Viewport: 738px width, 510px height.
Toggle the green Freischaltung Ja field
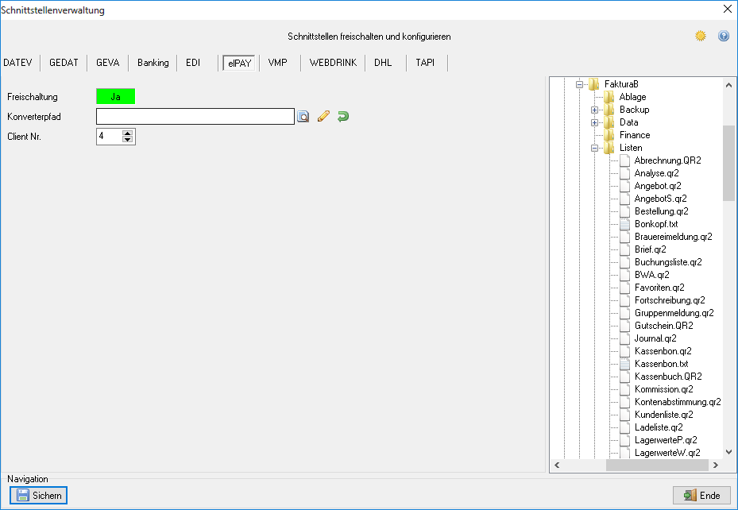click(x=115, y=97)
